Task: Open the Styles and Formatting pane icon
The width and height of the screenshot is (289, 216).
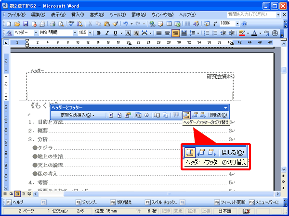Action: click(9, 33)
